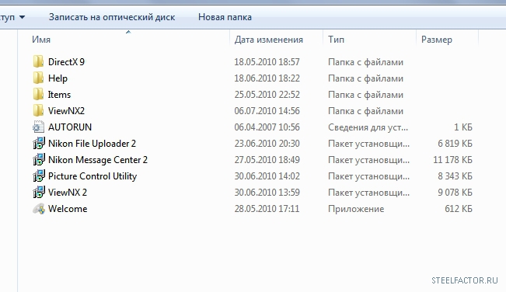Click date "27.05.2010 18:49"
Screen dimensions: 506x292
coord(267,160)
